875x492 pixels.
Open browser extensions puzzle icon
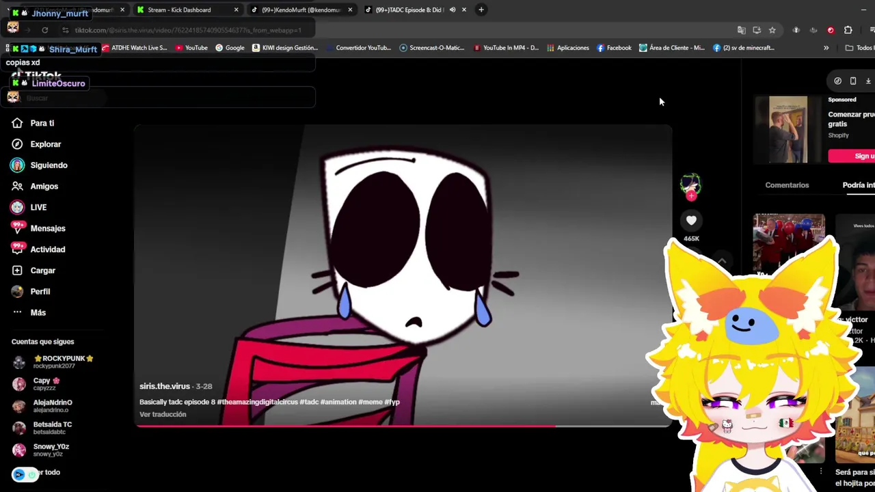pyautogui.click(x=848, y=30)
